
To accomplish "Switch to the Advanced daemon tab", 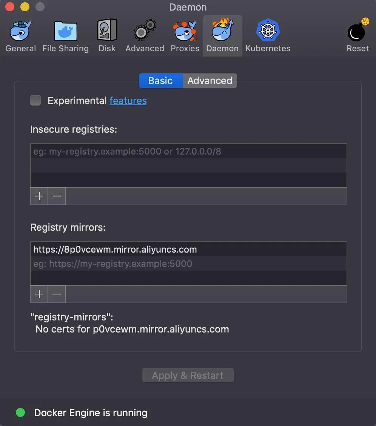I will coord(210,81).
